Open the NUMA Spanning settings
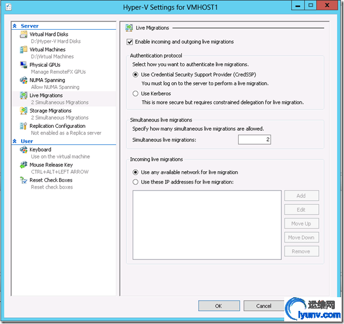344x324 pixels. pyautogui.click(x=47, y=80)
